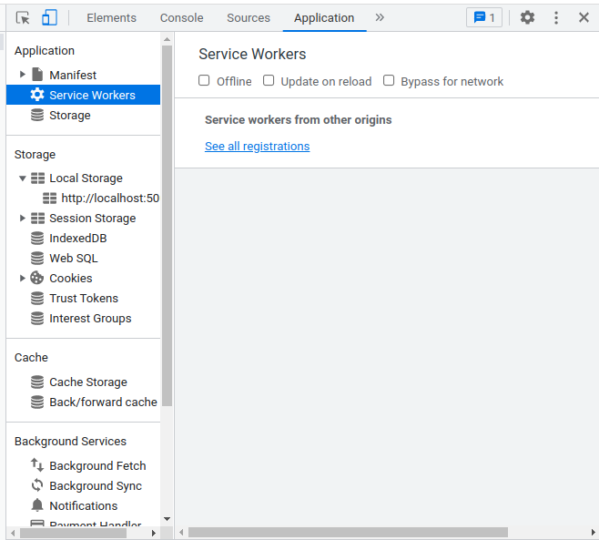Tick the Bypass for network checkbox
The image size is (599, 540).
point(389,81)
